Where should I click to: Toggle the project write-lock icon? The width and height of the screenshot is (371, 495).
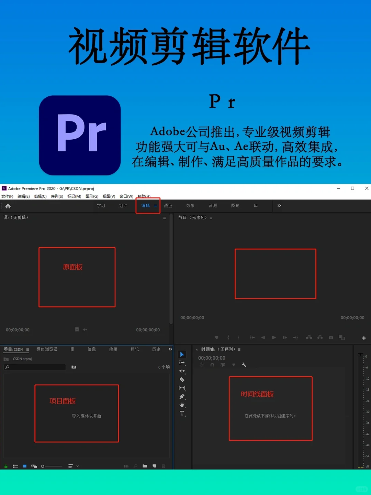click(5, 466)
